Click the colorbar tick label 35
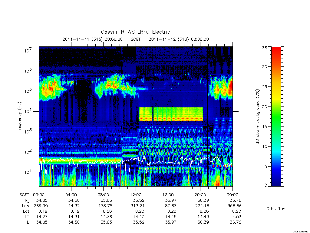 coord(265,48)
